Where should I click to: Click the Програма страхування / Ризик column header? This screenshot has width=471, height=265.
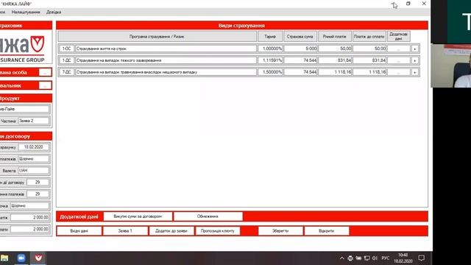157,36
